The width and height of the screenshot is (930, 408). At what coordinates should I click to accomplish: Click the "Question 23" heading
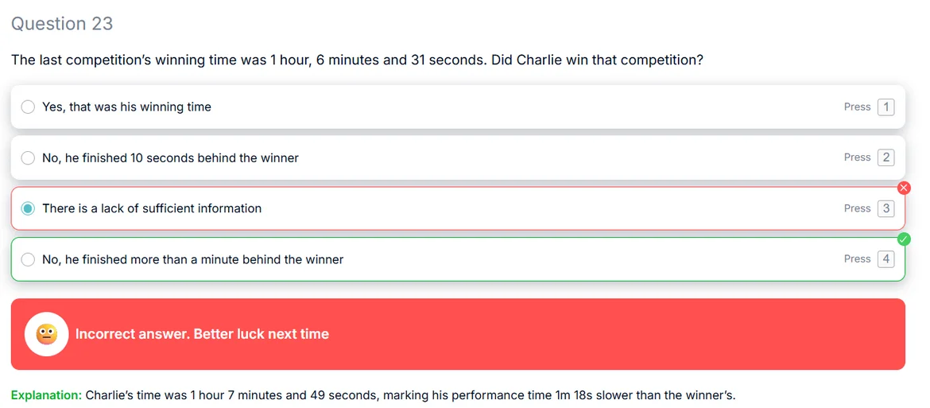pos(62,24)
